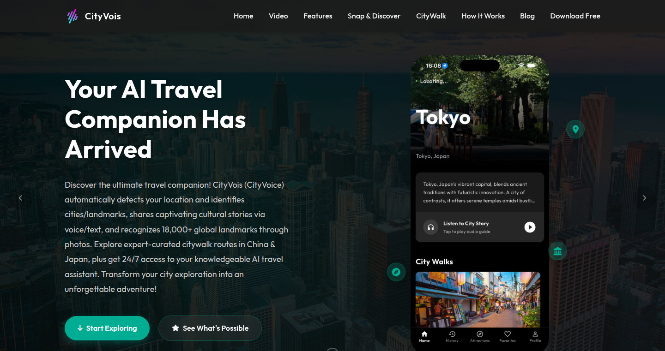Viewport: 665px width, 351px height.
Task: Click the 'Your AI Travel Companion' headline
Action: 155,119
